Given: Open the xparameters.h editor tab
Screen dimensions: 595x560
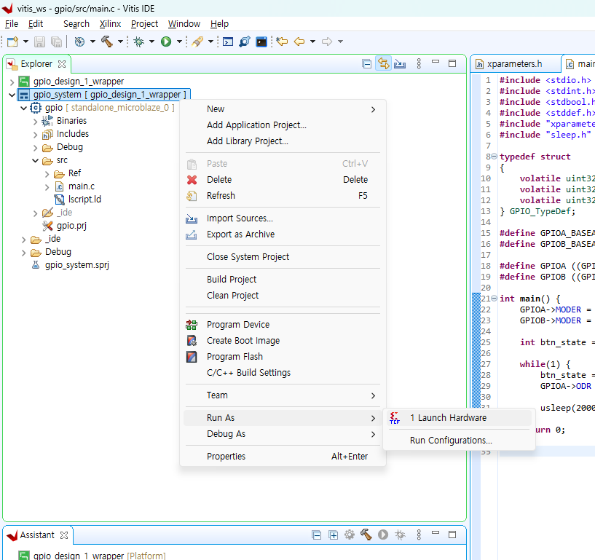Looking at the screenshot, I should click(514, 64).
